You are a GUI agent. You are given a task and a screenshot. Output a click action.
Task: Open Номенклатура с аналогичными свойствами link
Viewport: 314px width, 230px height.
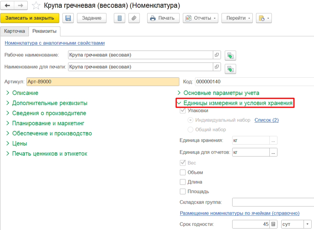click(55, 43)
